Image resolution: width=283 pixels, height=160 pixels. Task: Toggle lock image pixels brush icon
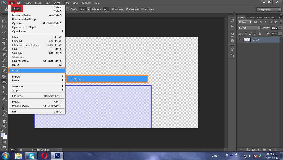pos(251,34)
